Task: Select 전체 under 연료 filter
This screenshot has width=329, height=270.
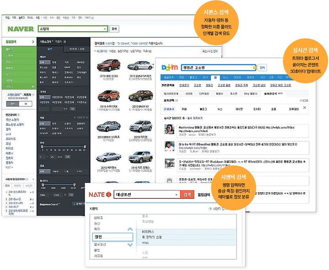Action: (x=45, y=172)
